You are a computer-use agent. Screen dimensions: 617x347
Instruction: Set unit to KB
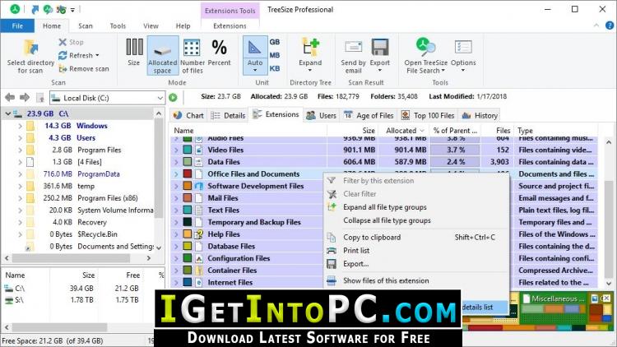[x=275, y=68]
